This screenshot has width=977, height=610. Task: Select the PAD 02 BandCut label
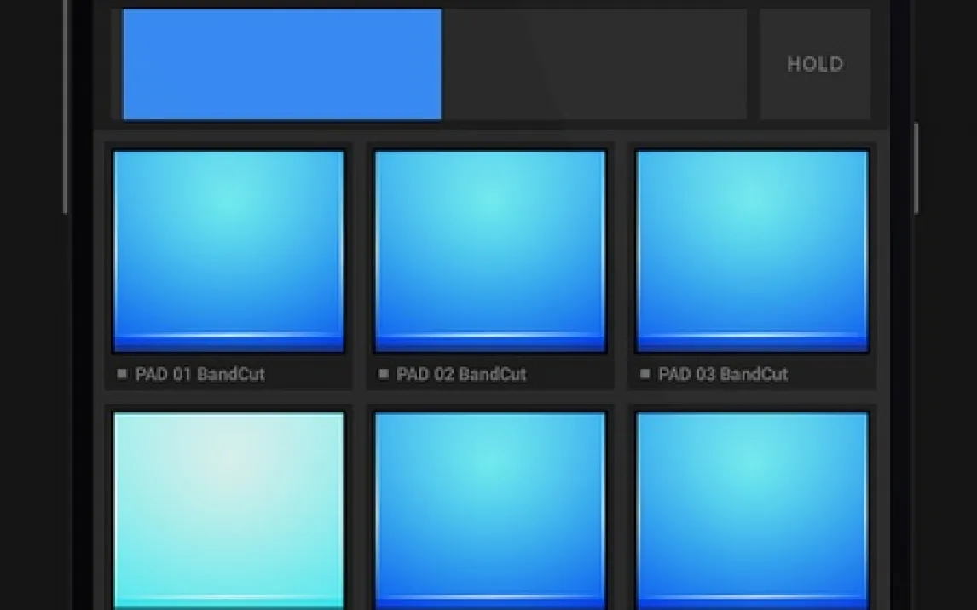coord(461,374)
